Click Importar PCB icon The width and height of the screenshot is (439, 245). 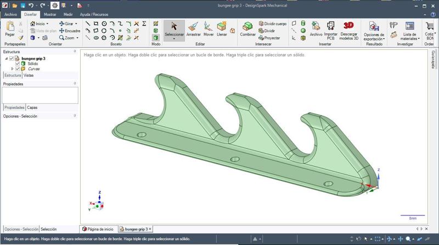(x=331, y=28)
